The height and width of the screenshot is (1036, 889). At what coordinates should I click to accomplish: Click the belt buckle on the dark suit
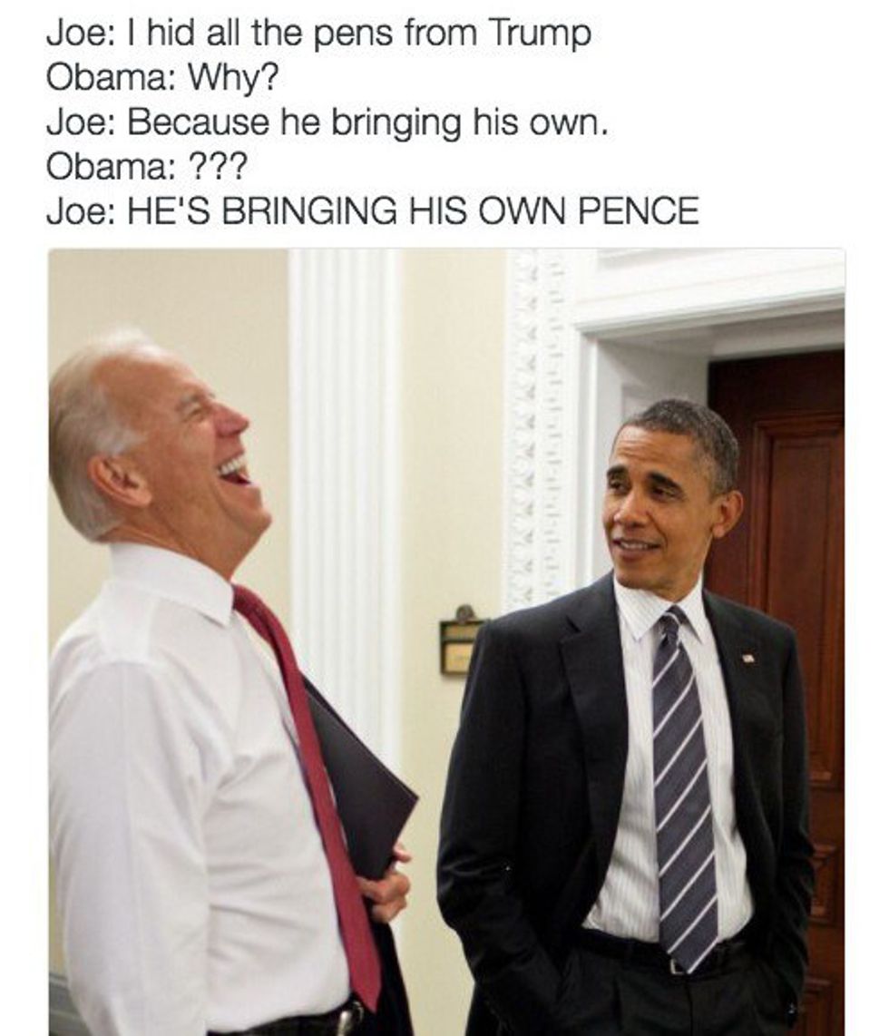tap(678, 965)
